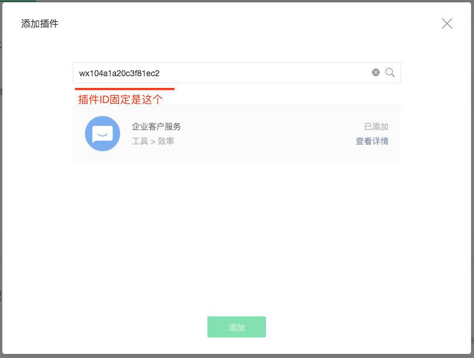The width and height of the screenshot is (474, 358).
Task: Click the magnifier search icon
Action: (390, 73)
